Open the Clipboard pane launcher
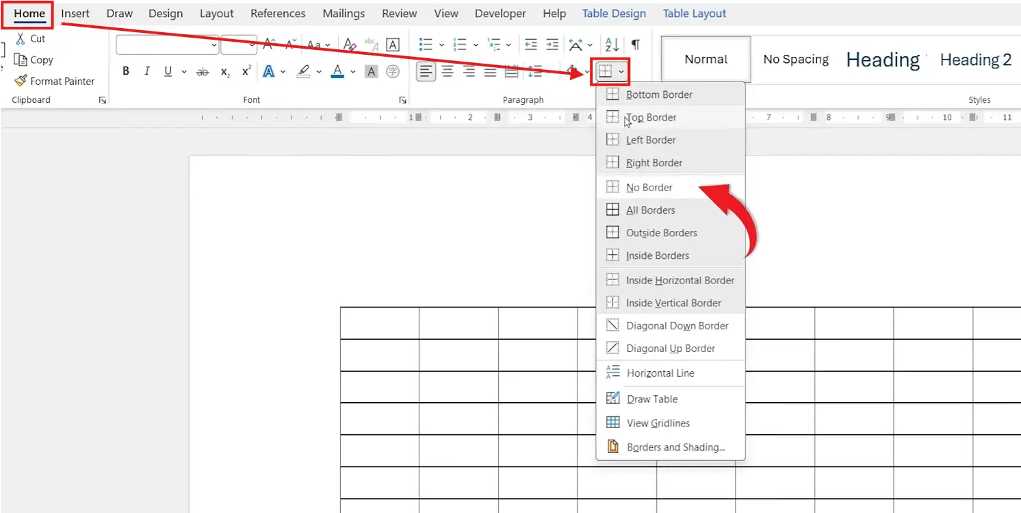 click(x=102, y=100)
